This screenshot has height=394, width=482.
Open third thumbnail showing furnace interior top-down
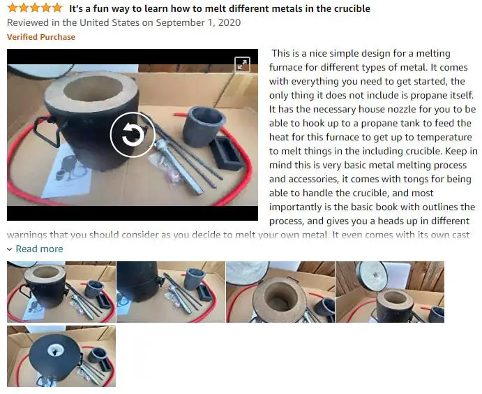280,292
